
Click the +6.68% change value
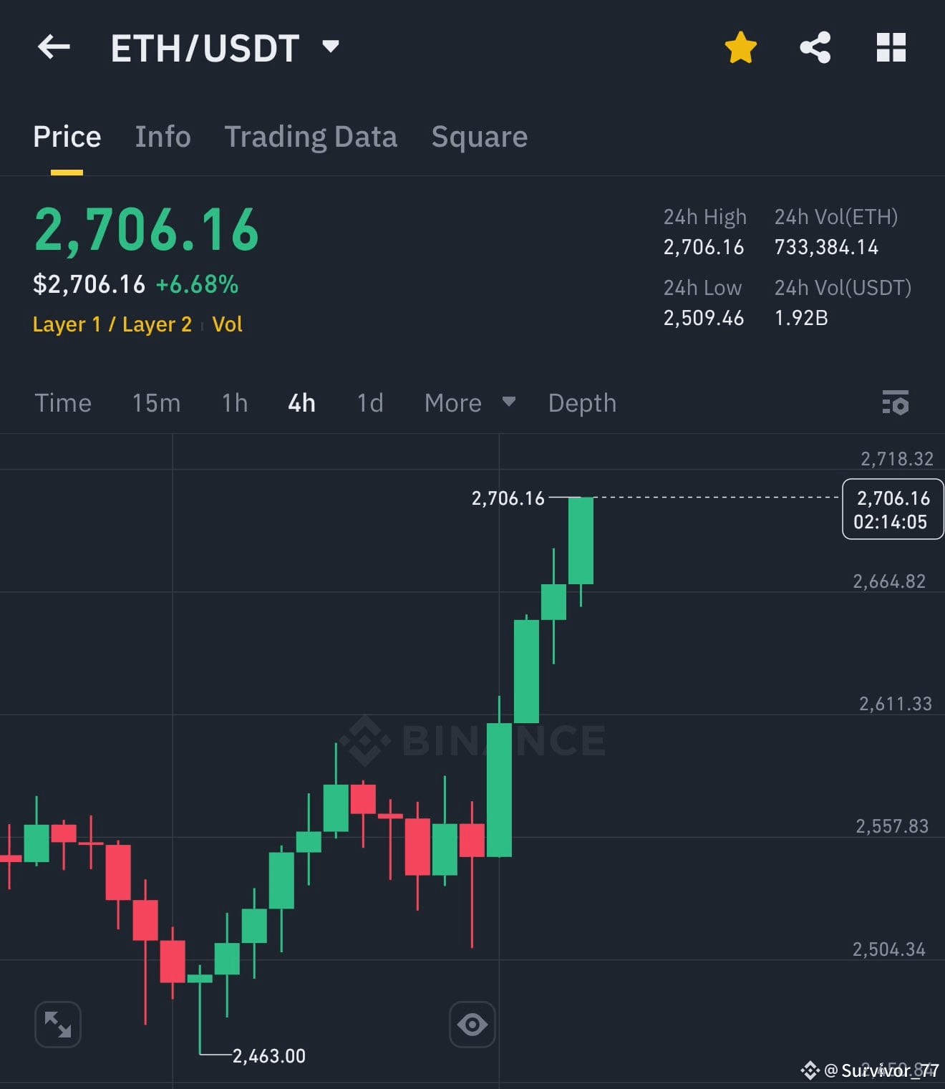click(x=197, y=284)
